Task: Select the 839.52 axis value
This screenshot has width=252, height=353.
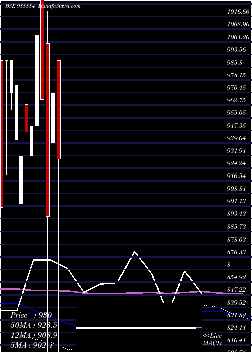Action: pos(236,303)
